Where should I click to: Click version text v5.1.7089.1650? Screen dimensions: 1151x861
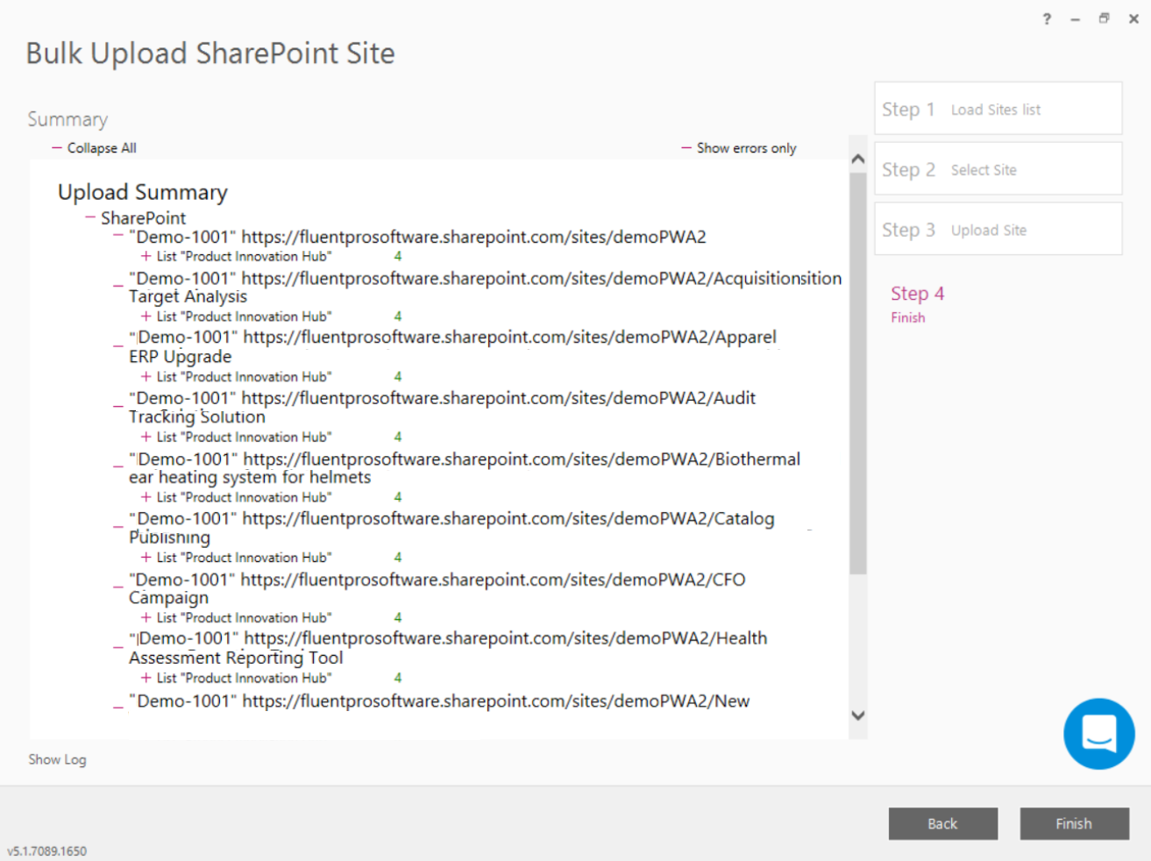pyautogui.click(x=47, y=850)
